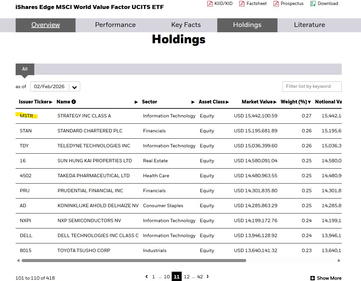Screen dimensions: 361x281
Task: Open the as-of date dropdown 02/Feb/2026
Action: pos(55,86)
